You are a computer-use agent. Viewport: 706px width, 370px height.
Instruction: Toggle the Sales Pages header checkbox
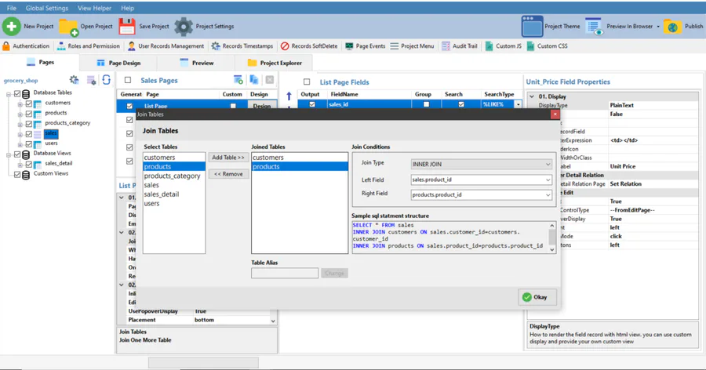pyautogui.click(x=128, y=80)
